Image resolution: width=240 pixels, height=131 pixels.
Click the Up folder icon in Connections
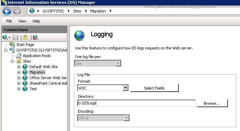pyautogui.click(x=25, y=37)
